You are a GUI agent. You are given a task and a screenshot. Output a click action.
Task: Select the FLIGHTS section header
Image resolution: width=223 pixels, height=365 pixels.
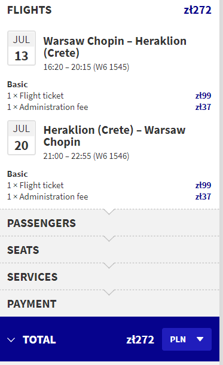tap(29, 10)
